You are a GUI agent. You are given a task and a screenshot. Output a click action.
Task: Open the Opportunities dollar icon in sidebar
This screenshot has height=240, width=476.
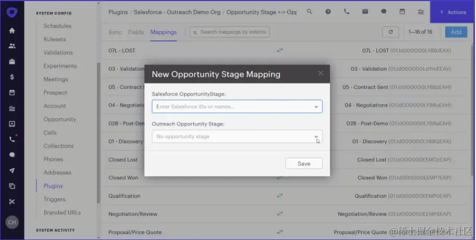[x=12, y=77]
